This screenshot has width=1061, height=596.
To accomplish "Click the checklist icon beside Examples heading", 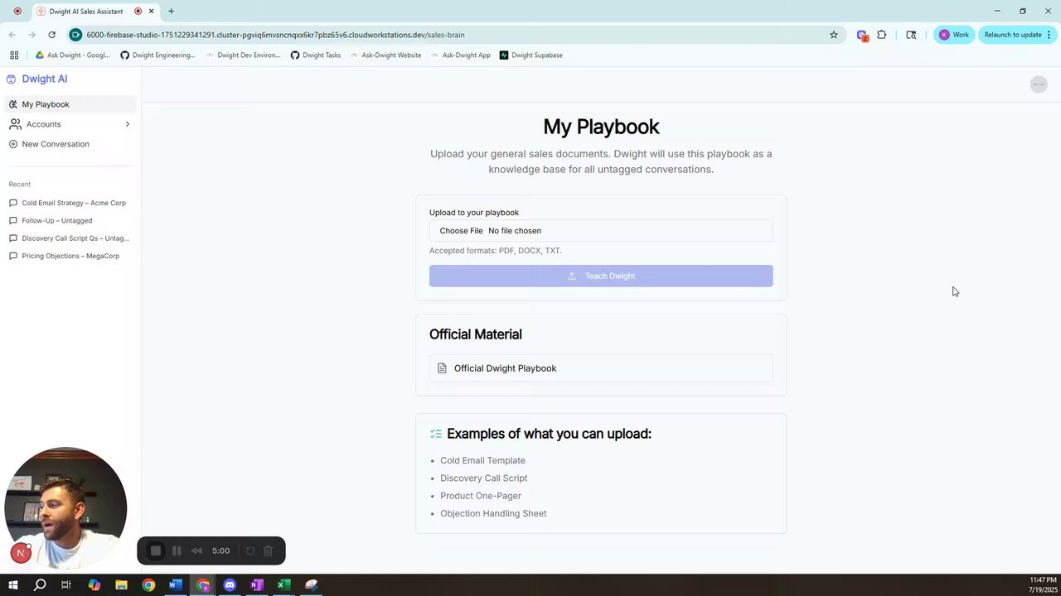I will click(436, 434).
